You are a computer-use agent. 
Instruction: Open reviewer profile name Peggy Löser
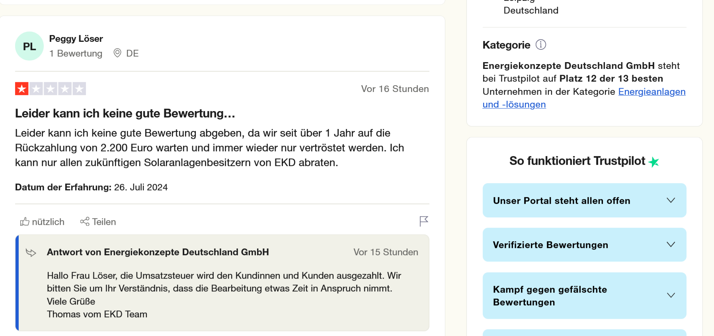[76, 39]
